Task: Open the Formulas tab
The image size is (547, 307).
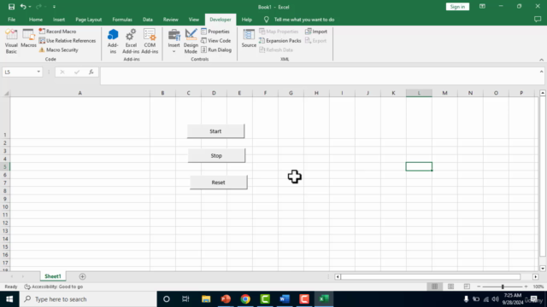Action: [x=122, y=20]
